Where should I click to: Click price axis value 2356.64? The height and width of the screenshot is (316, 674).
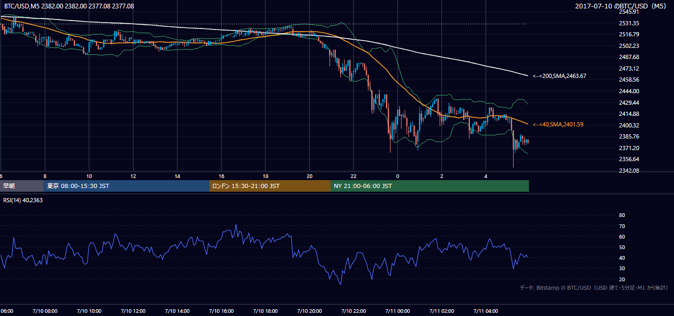pyautogui.click(x=629, y=159)
